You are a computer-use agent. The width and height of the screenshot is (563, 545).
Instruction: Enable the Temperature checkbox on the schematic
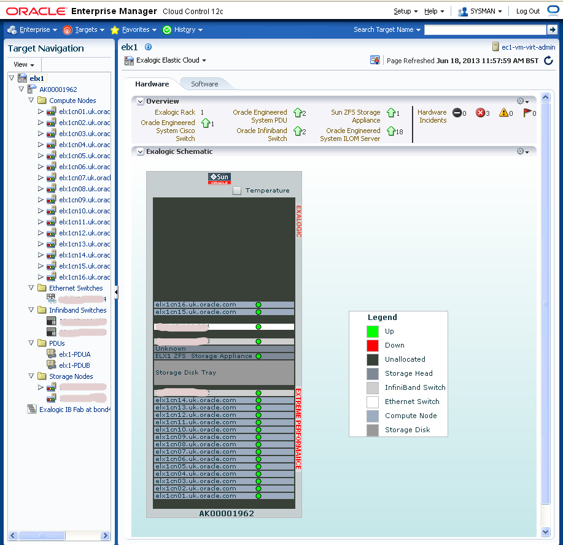(237, 190)
